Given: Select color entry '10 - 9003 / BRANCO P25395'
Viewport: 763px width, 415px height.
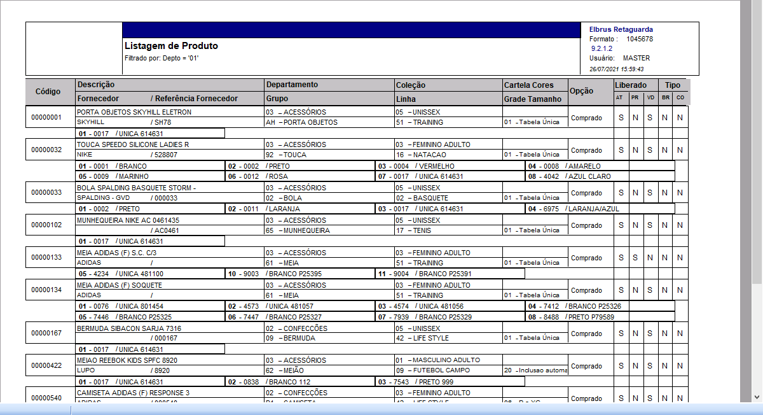Looking at the screenshot, I should [275, 274].
